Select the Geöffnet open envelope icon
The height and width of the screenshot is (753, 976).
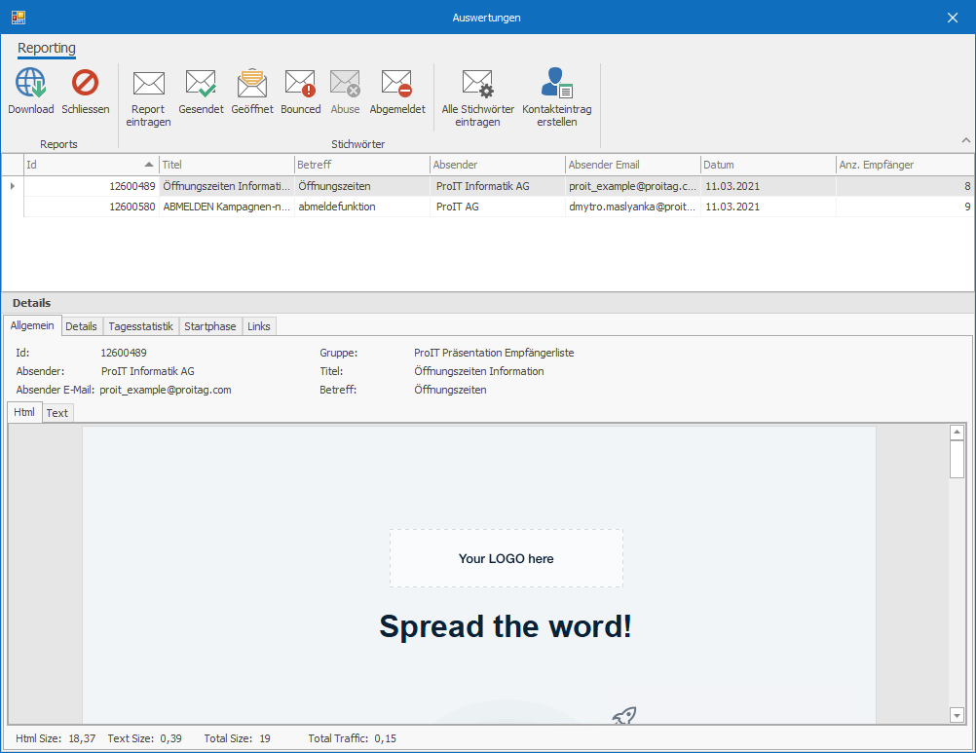(252, 84)
